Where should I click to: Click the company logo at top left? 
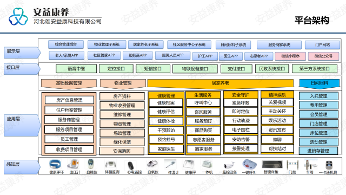(x=18, y=17)
